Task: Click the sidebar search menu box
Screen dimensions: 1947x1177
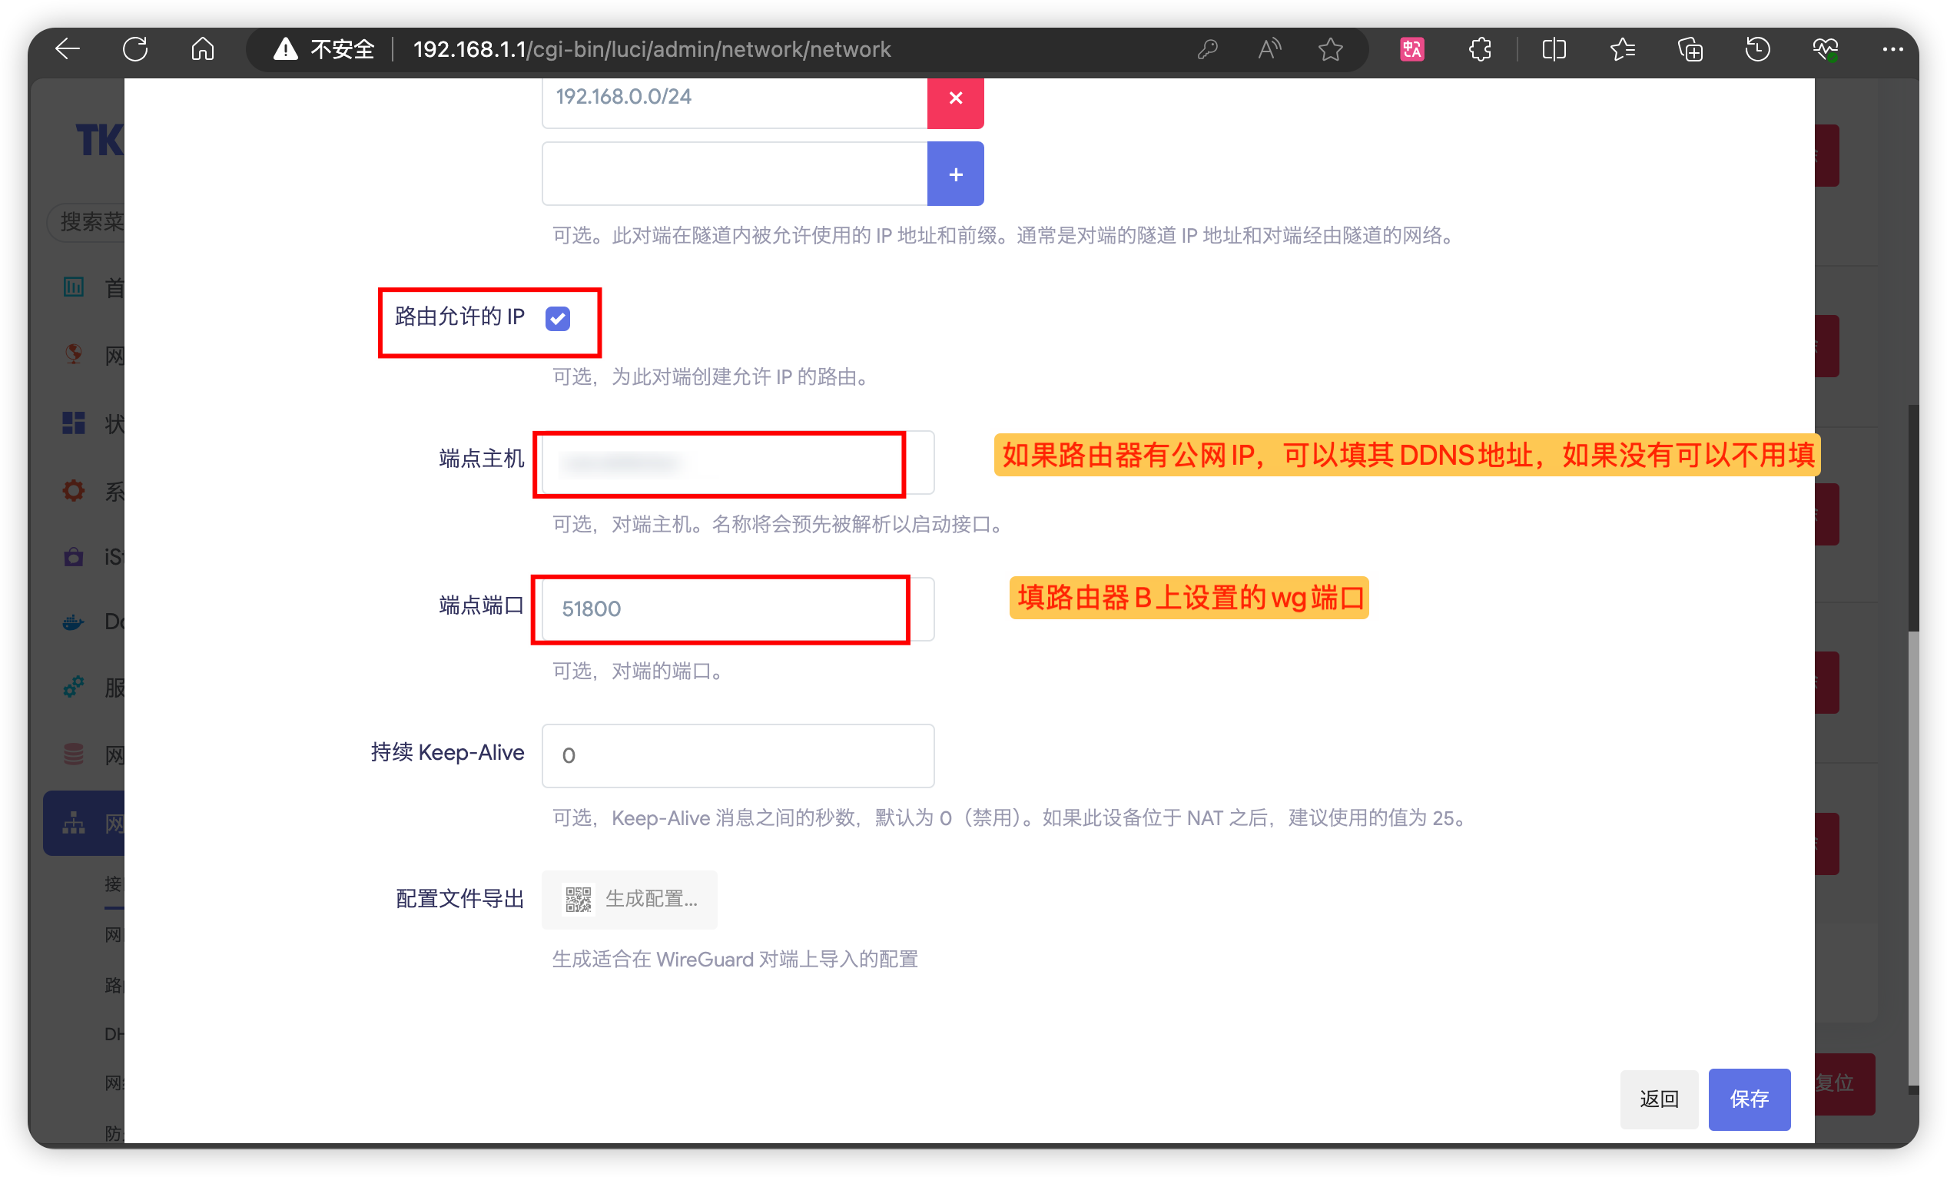Action: tap(86, 222)
